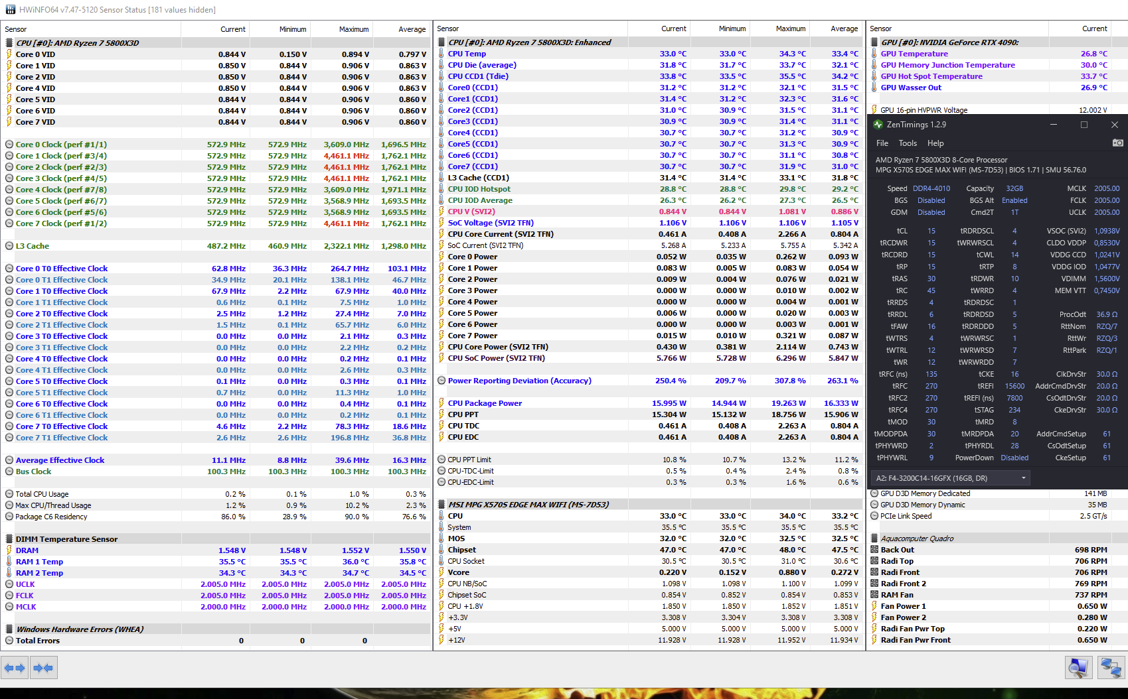The width and height of the screenshot is (1128, 699).
Task: Select the GPU Wasser Out row
Action: pos(998,88)
